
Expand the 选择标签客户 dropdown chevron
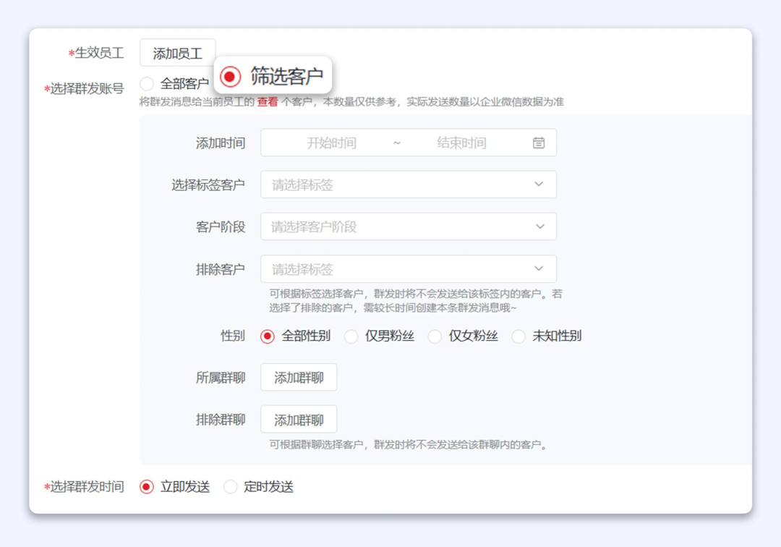coord(538,185)
